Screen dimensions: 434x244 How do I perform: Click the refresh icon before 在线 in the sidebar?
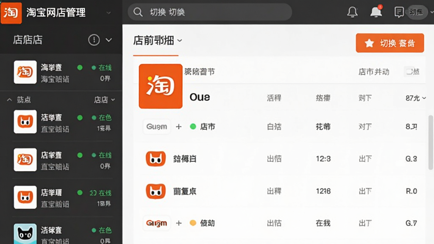click(93, 193)
